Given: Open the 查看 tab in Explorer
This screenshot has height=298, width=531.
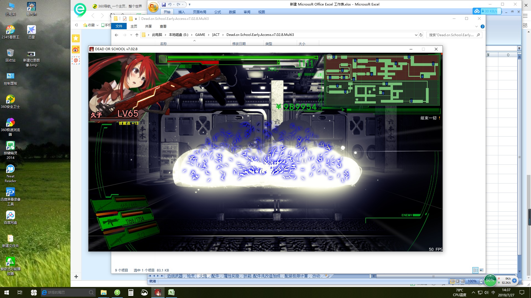Looking at the screenshot, I should pos(163,26).
